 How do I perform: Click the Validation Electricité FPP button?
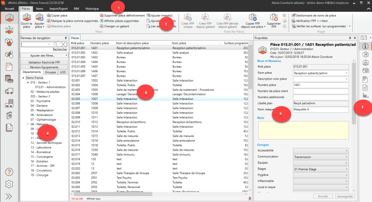coord(44,62)
